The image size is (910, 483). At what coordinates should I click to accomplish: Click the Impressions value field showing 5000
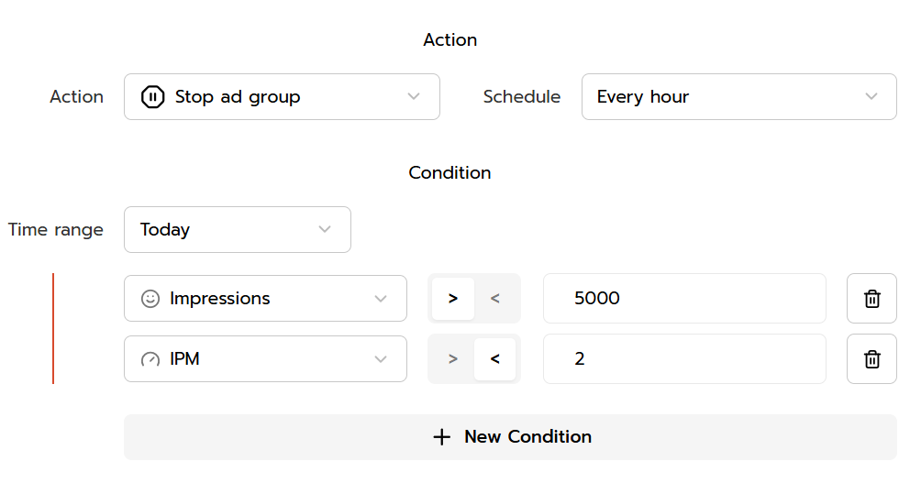pyautogui.click(x=683, y=299)
